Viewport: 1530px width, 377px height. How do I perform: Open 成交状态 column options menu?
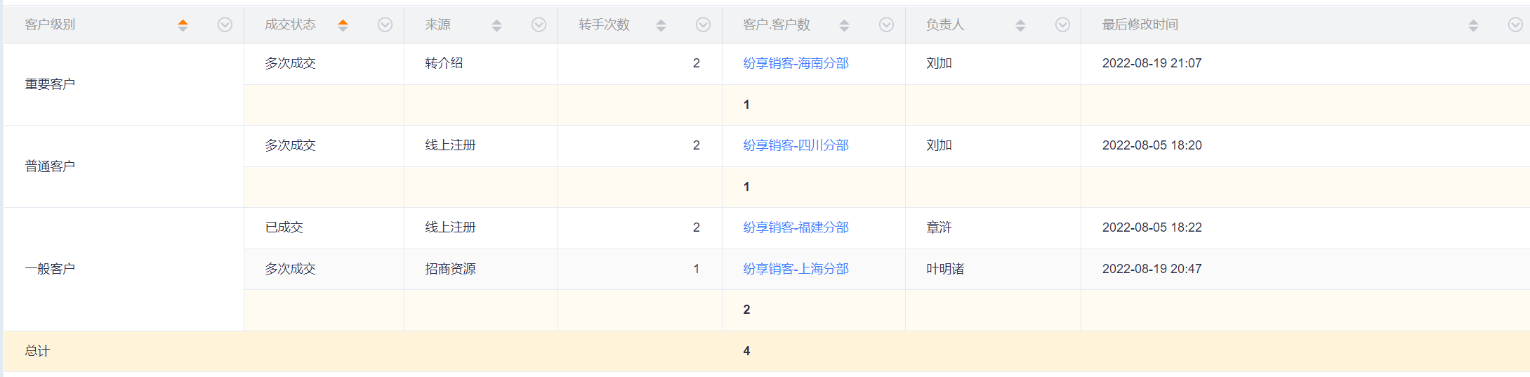click(x=385, y=25)
